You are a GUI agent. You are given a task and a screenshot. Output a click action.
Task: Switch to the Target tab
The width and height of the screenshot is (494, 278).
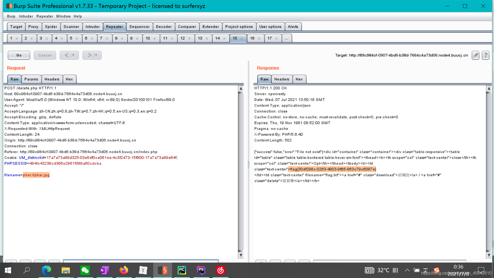(x=16, y=27)
